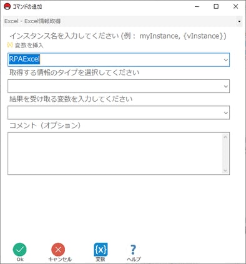Click the red キャンセル cancel icon
The width and height of the screenshot is (246, 264).
(58, 249)
